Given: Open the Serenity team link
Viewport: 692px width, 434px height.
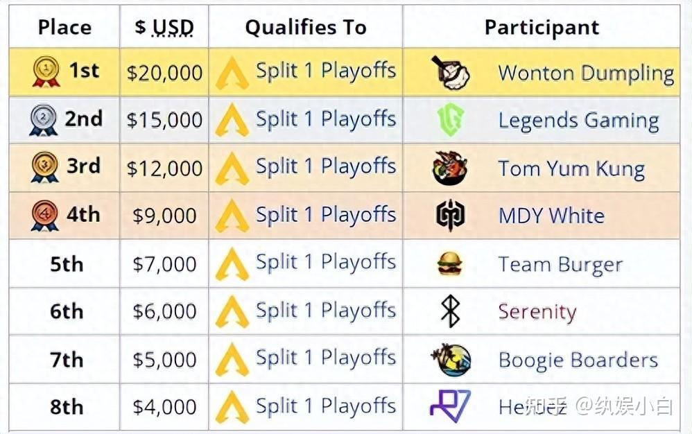Looking at the screenshot, I should pos(537,312).
